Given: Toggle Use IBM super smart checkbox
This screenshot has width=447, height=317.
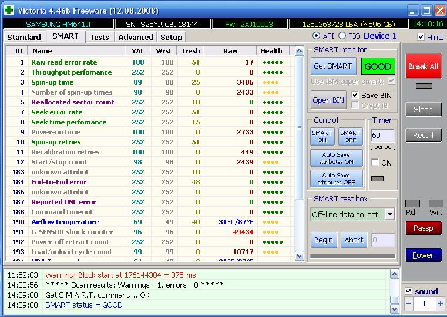Looking at the screenshot, I should [x=391, y=81].
